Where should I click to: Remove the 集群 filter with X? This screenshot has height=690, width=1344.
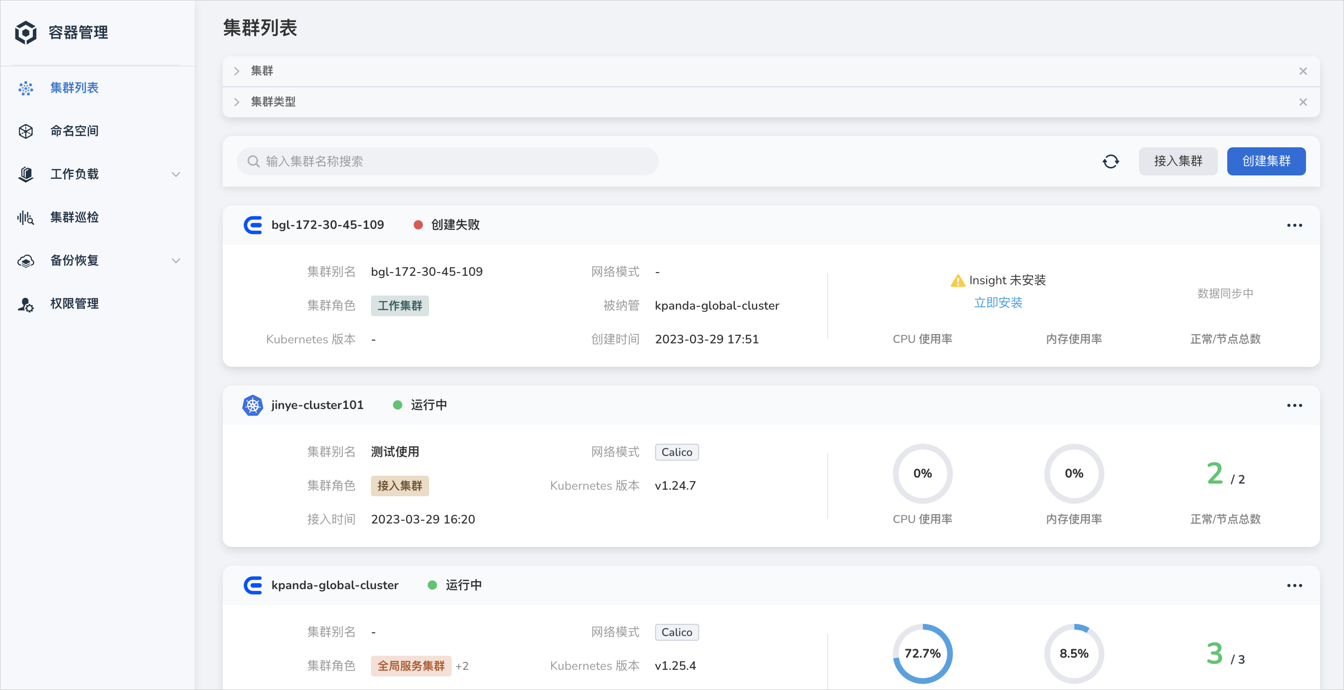pyautogui.click(x=1303, y=71)
